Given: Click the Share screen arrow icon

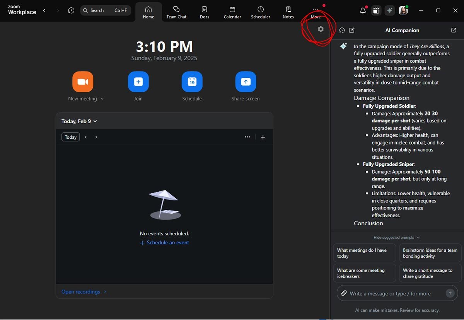Looking at the screenshot, I should coord(246,82).
